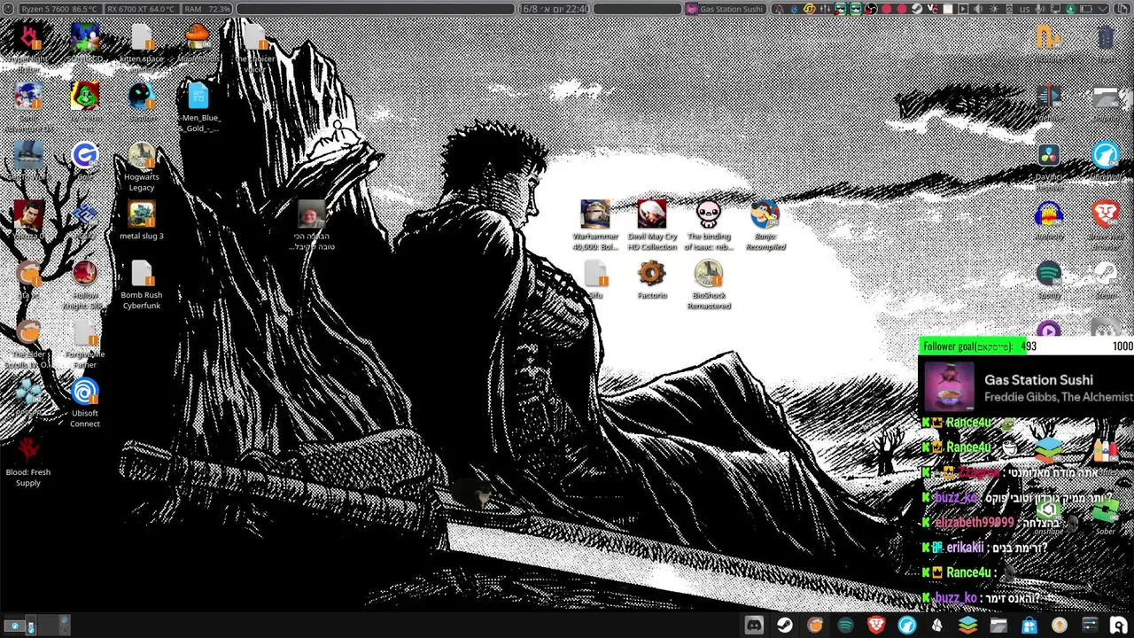Screen dimensions: 1134x638
Task: Open the audio mixer tray icon
Action: coord(826,9)
